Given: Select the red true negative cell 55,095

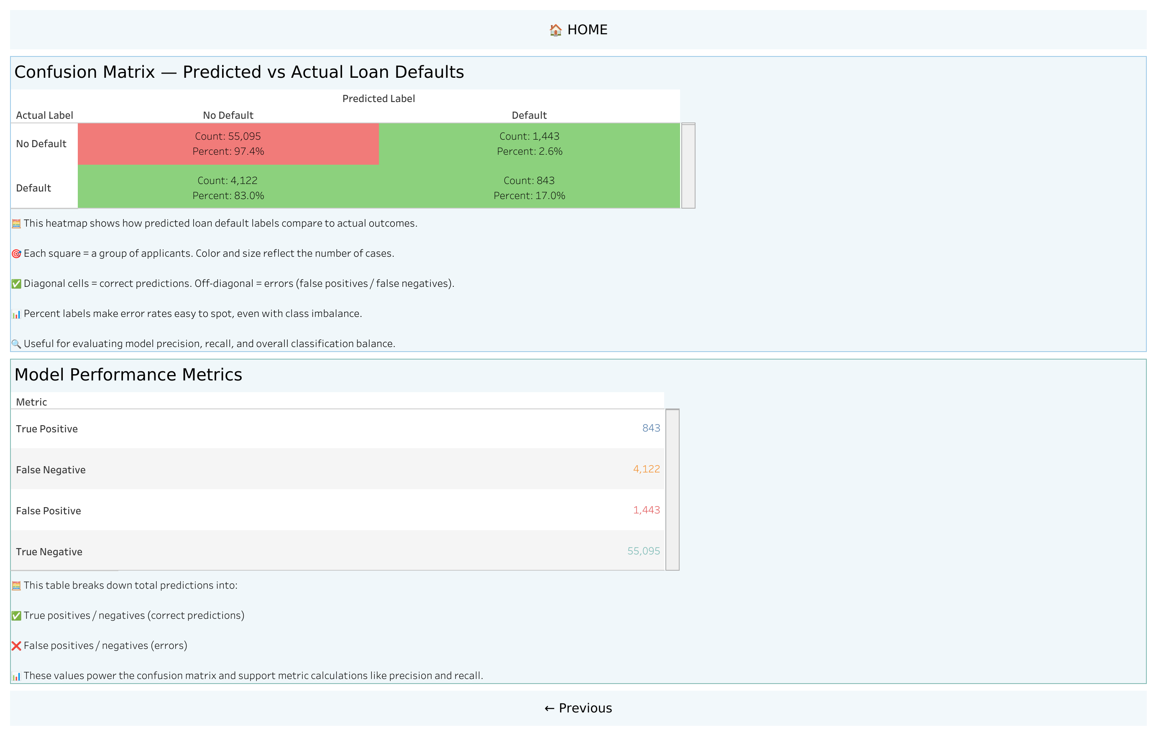Looking at the screenshot, I should pyautogui.click(x=228, y=144).
